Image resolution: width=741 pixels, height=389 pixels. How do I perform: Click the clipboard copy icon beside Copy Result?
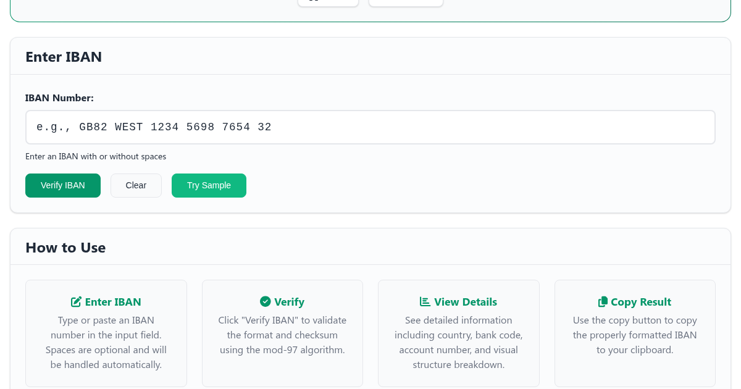[x=603, y=301]
